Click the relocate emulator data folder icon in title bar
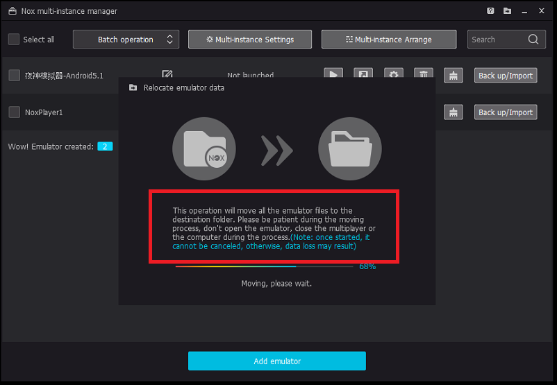 tap(508, 11)
